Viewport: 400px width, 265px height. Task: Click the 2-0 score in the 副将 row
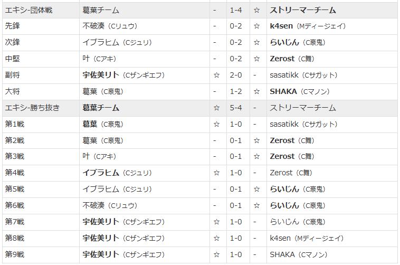coord(236,75)
